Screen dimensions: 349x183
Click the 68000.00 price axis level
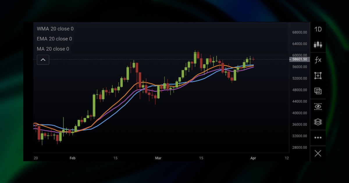coord(300,32)
